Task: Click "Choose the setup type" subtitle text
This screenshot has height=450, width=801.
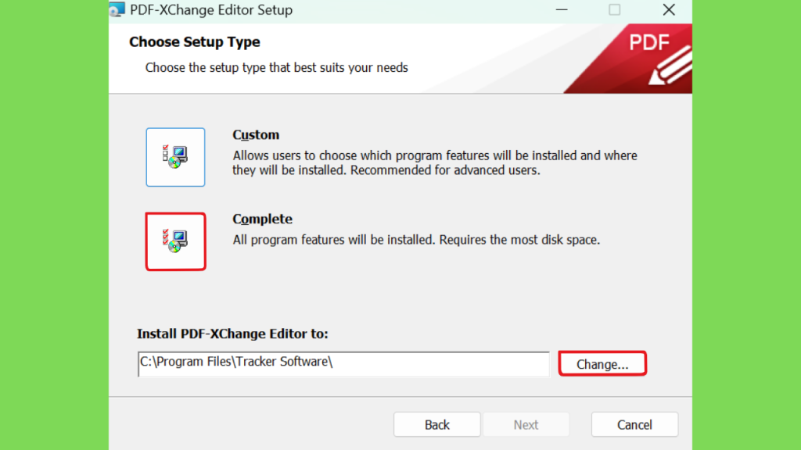Action: pos(276,68)
